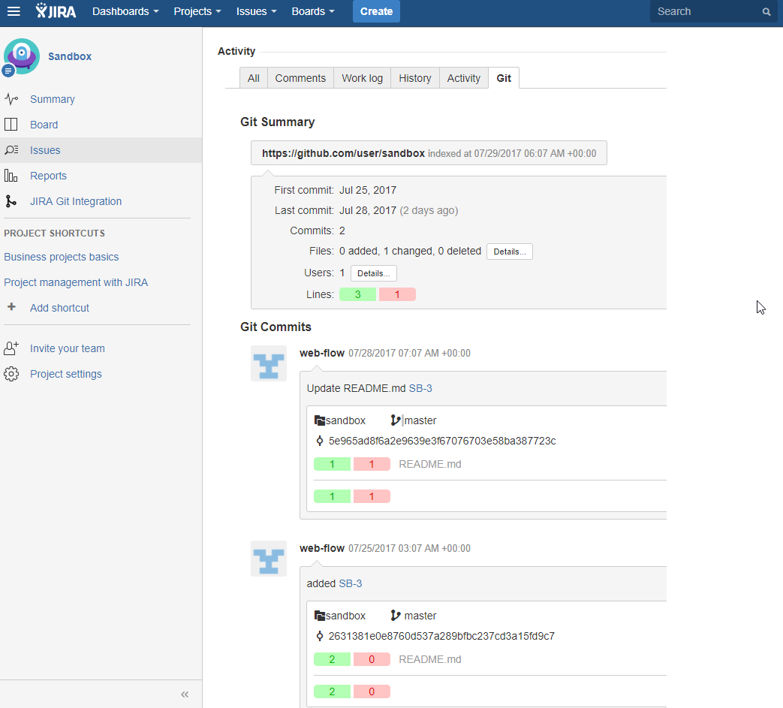Viewport: 783px width, 708px height.
Task: Click the Board icon in sidebar
Action: [11, 125]
